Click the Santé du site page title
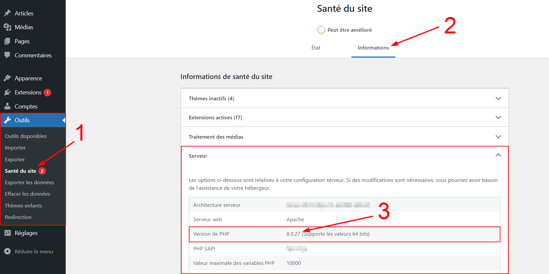This screenshot has width=549, height=274. (x=344, y=9)
